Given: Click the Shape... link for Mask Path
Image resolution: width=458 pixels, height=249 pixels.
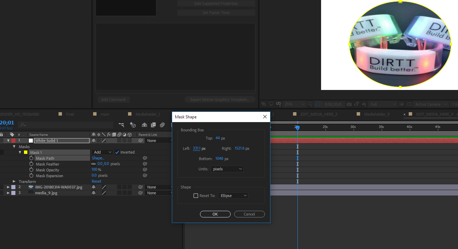Looking at the screenshot, I should tap(98, 158).
